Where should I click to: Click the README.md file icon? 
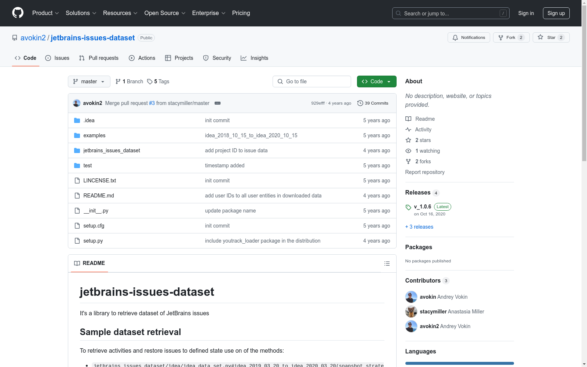[77, 196]
